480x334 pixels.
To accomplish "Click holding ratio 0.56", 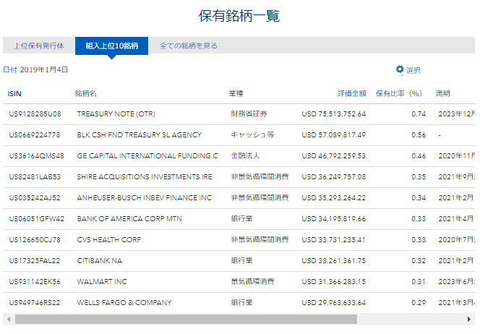I will tap(419, 135).
